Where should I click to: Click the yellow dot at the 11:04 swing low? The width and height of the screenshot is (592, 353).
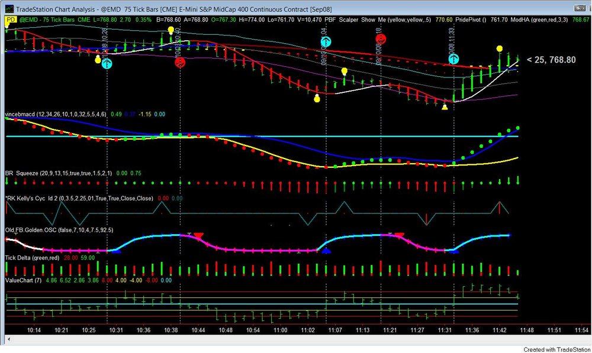pyautogui.click(x=317, y=99)
